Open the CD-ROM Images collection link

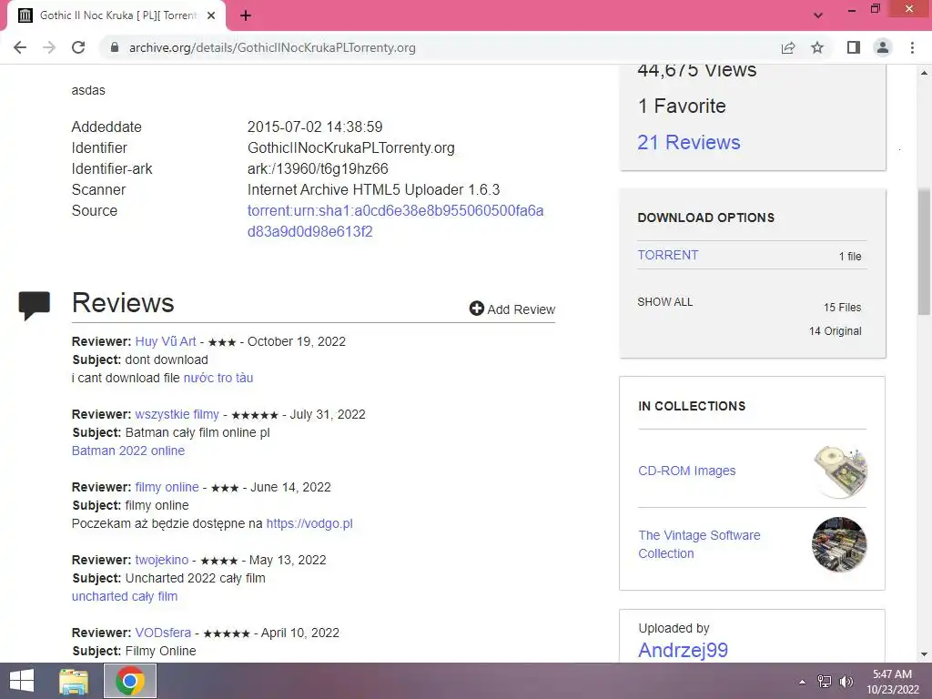tap(686, 471)
